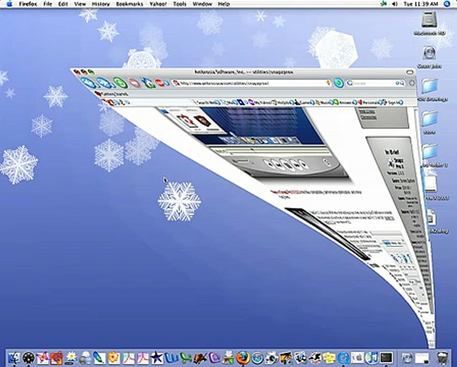Screen dimensions: 457x367
Task: Open the Window menu
Action: (x=202, y=4)
